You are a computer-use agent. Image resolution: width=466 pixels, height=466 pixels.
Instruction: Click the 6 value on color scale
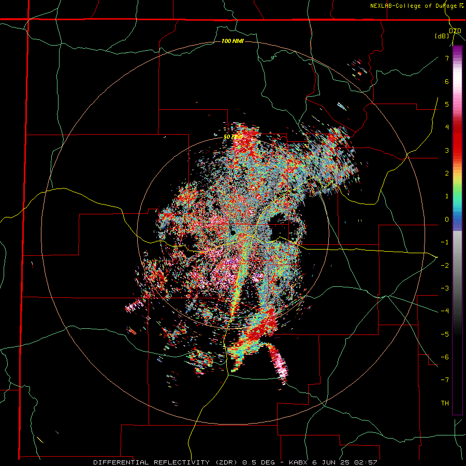447,81
